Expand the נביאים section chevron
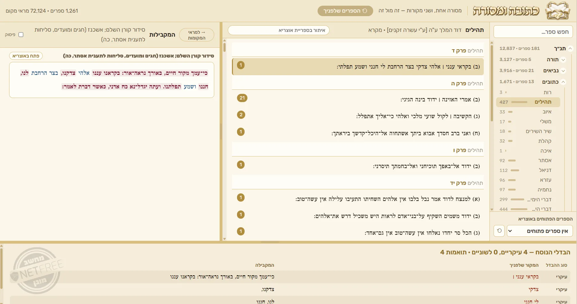Image resolution: width=577 pixels, height=304 pixels. pos(563,71)
